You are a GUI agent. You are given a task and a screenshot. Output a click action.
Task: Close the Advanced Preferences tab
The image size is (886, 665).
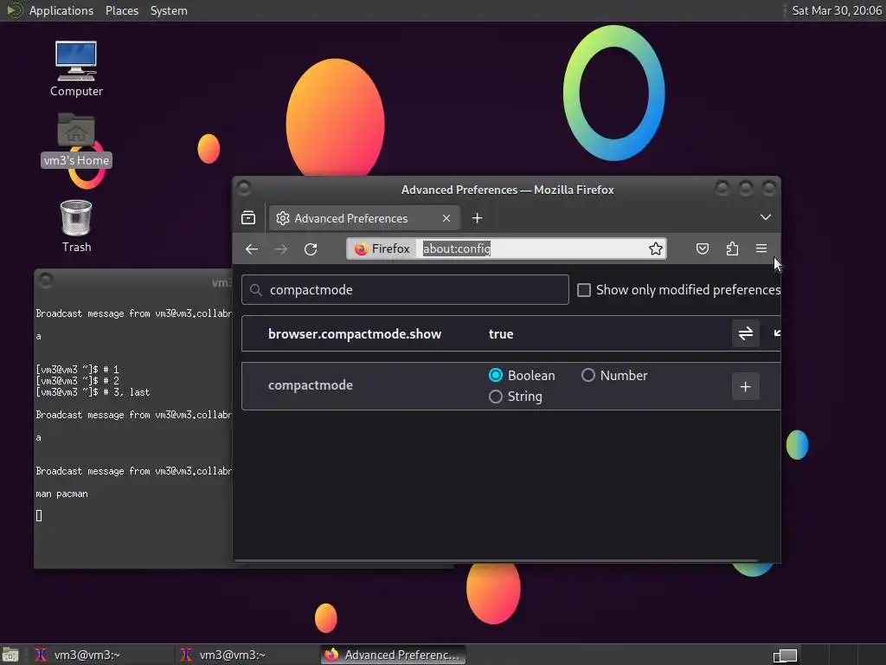[446, 218]
